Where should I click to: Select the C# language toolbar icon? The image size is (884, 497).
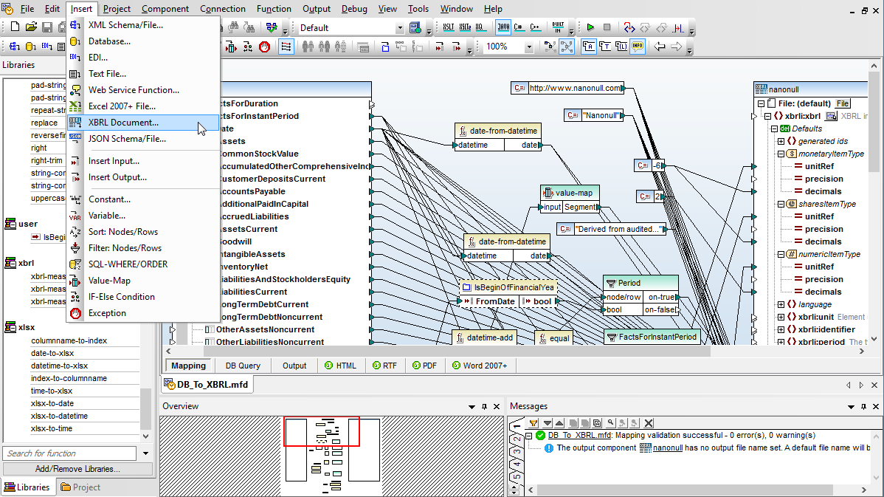point(519,27)
